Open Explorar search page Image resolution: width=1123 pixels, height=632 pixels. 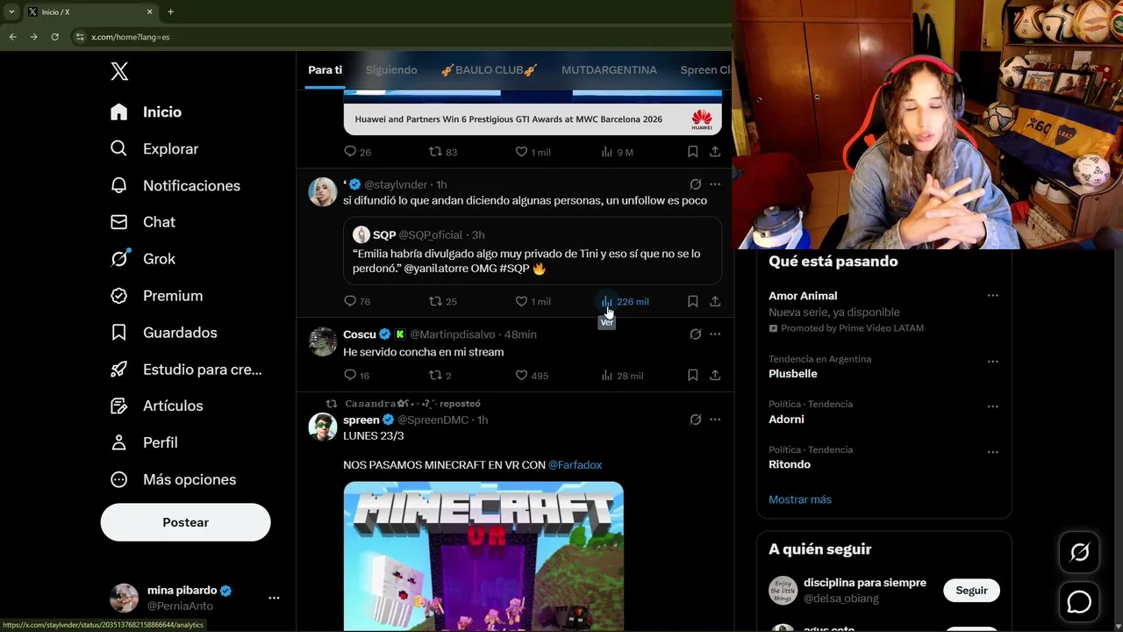pyautogui.click(x=154, y=149)
